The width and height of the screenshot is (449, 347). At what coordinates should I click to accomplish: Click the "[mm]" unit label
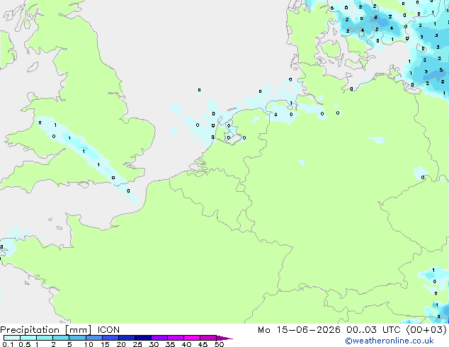pyautogui.click(x=78, y=330)
